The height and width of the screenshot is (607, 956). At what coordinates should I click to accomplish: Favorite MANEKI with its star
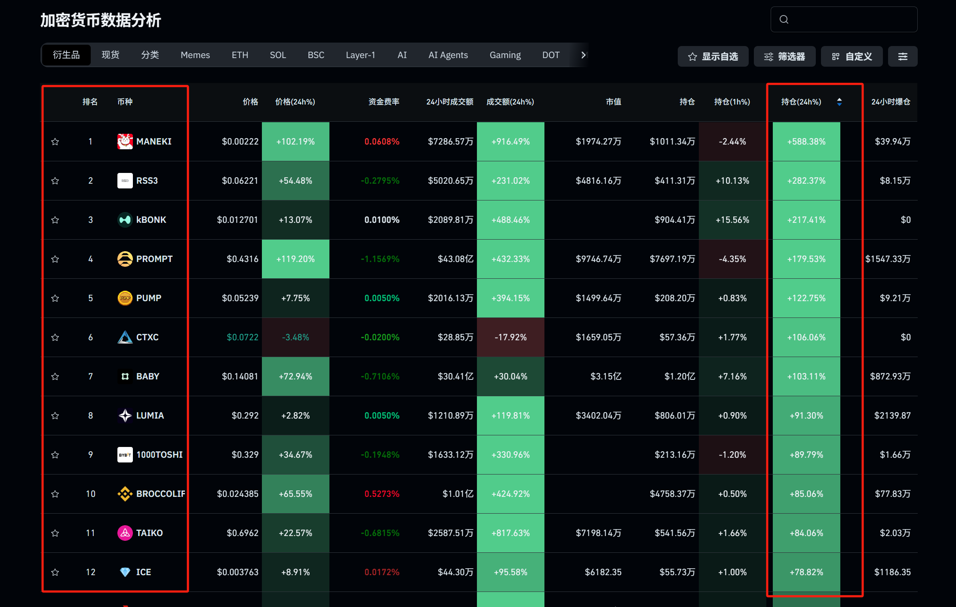pos(55,142)
